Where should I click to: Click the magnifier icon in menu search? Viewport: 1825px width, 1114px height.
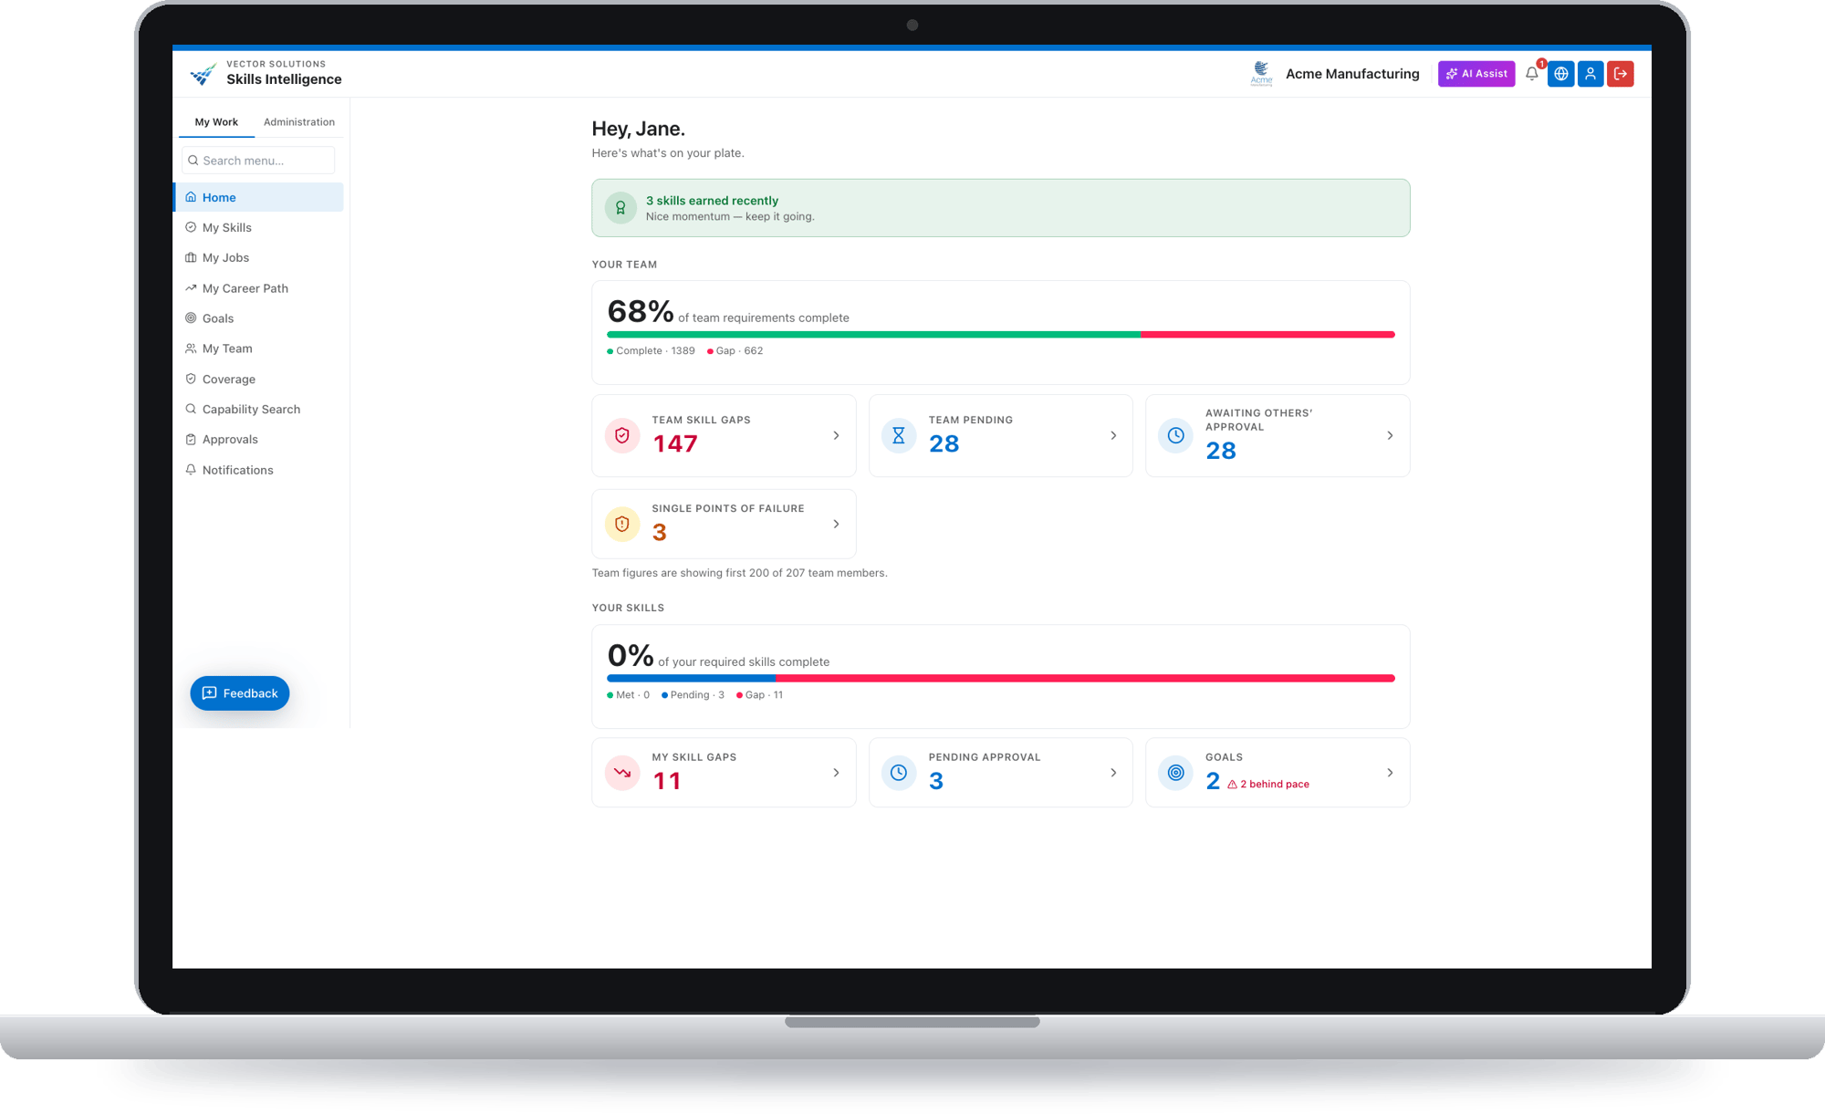[193, 161]
